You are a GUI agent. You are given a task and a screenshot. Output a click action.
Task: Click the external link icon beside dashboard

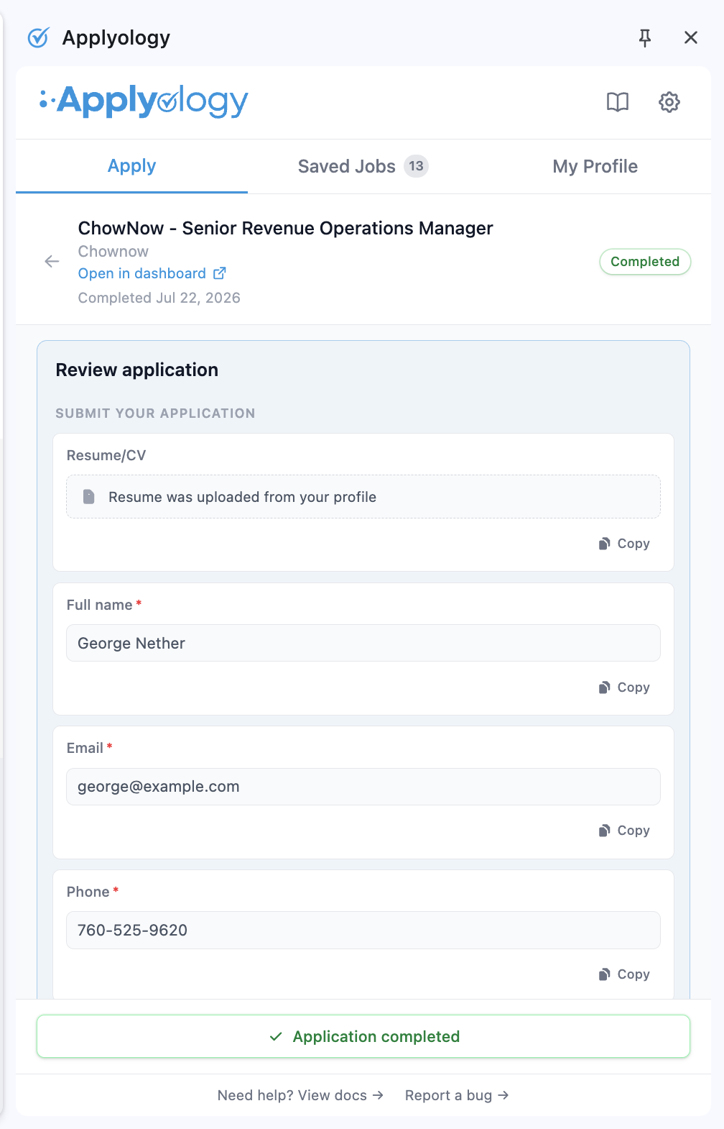(x=220, y=273)
